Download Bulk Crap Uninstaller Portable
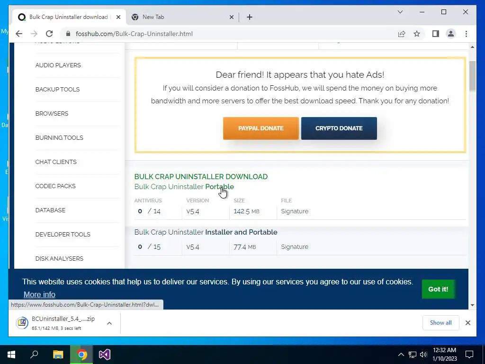485x364 pixels. (184, 187)
